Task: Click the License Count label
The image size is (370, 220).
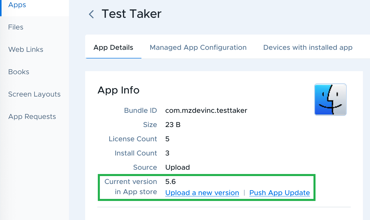Action: [133, 139]
